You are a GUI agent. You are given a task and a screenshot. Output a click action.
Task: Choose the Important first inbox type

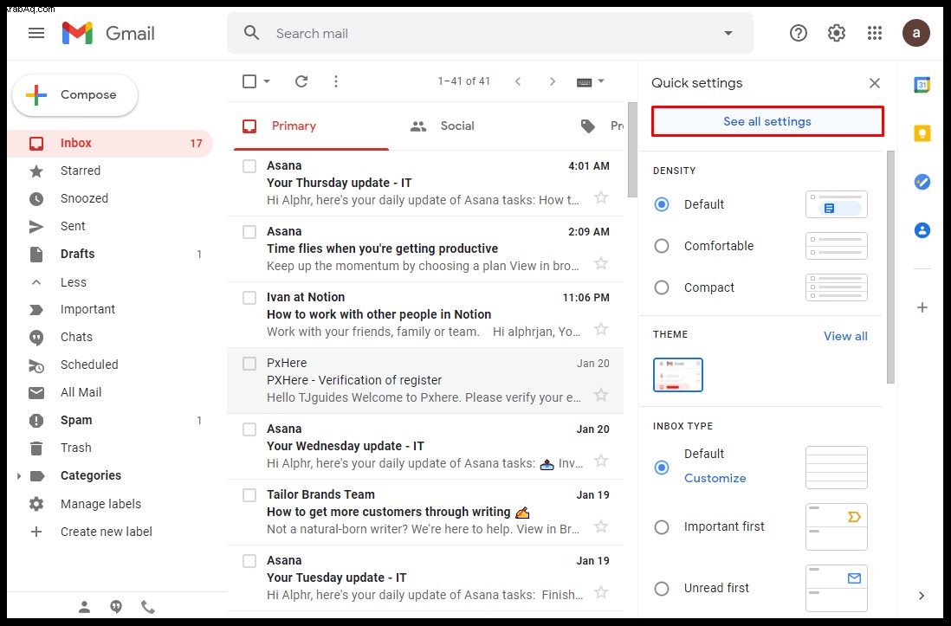pyautogui.click(x=662, y=526)
